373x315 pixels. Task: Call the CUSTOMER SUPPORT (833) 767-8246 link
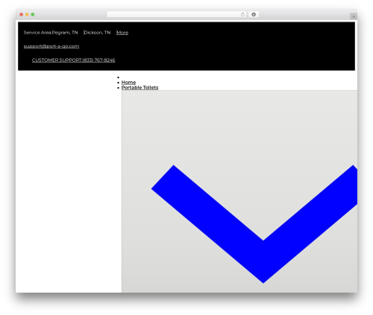pos(74,60)
